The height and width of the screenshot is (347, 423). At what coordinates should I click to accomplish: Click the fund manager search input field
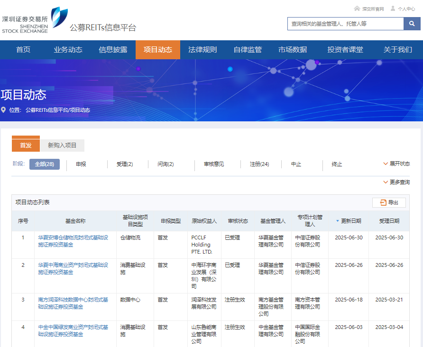click(345, 24)
